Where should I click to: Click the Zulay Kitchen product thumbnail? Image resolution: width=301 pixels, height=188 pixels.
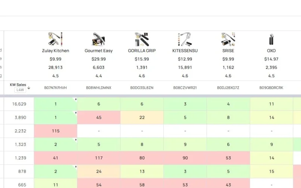[55, 39]
